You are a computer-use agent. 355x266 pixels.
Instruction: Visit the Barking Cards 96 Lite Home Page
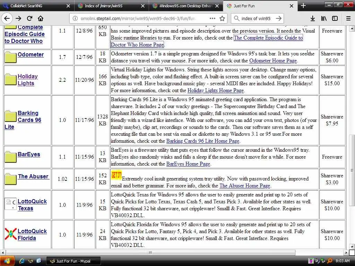(x=202, y=141)
